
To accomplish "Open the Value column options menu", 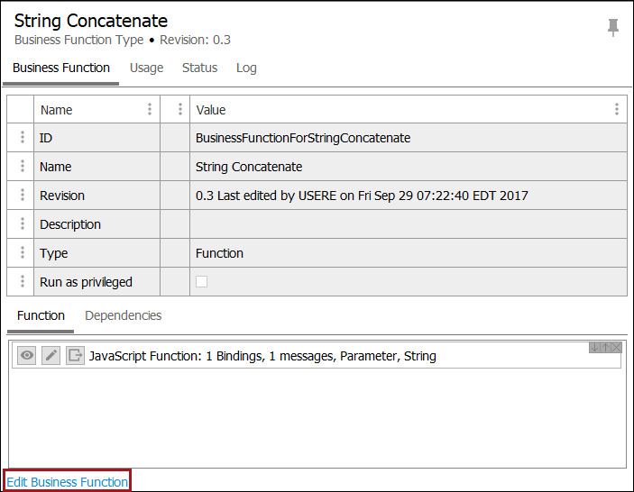I will pos(617,110).
